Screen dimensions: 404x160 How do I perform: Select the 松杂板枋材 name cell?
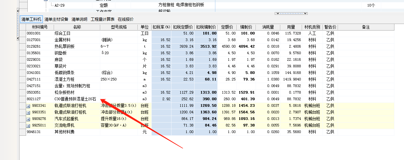coord(77,92)
